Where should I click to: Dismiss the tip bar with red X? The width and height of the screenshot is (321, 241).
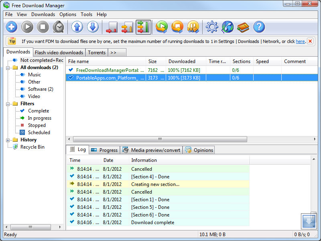pos(309,41)
